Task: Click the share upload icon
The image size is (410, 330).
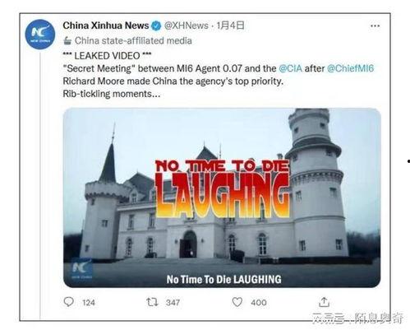Action: click(x=324, y=302)
